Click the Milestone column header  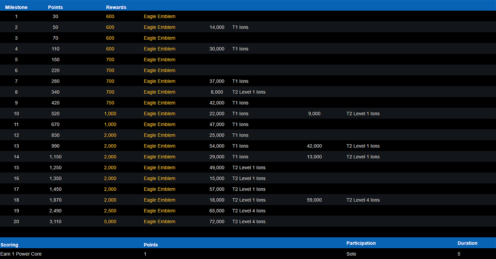click(16, 7)
